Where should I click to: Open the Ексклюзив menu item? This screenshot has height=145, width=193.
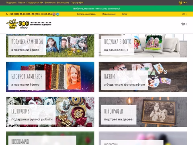[63, 2]
